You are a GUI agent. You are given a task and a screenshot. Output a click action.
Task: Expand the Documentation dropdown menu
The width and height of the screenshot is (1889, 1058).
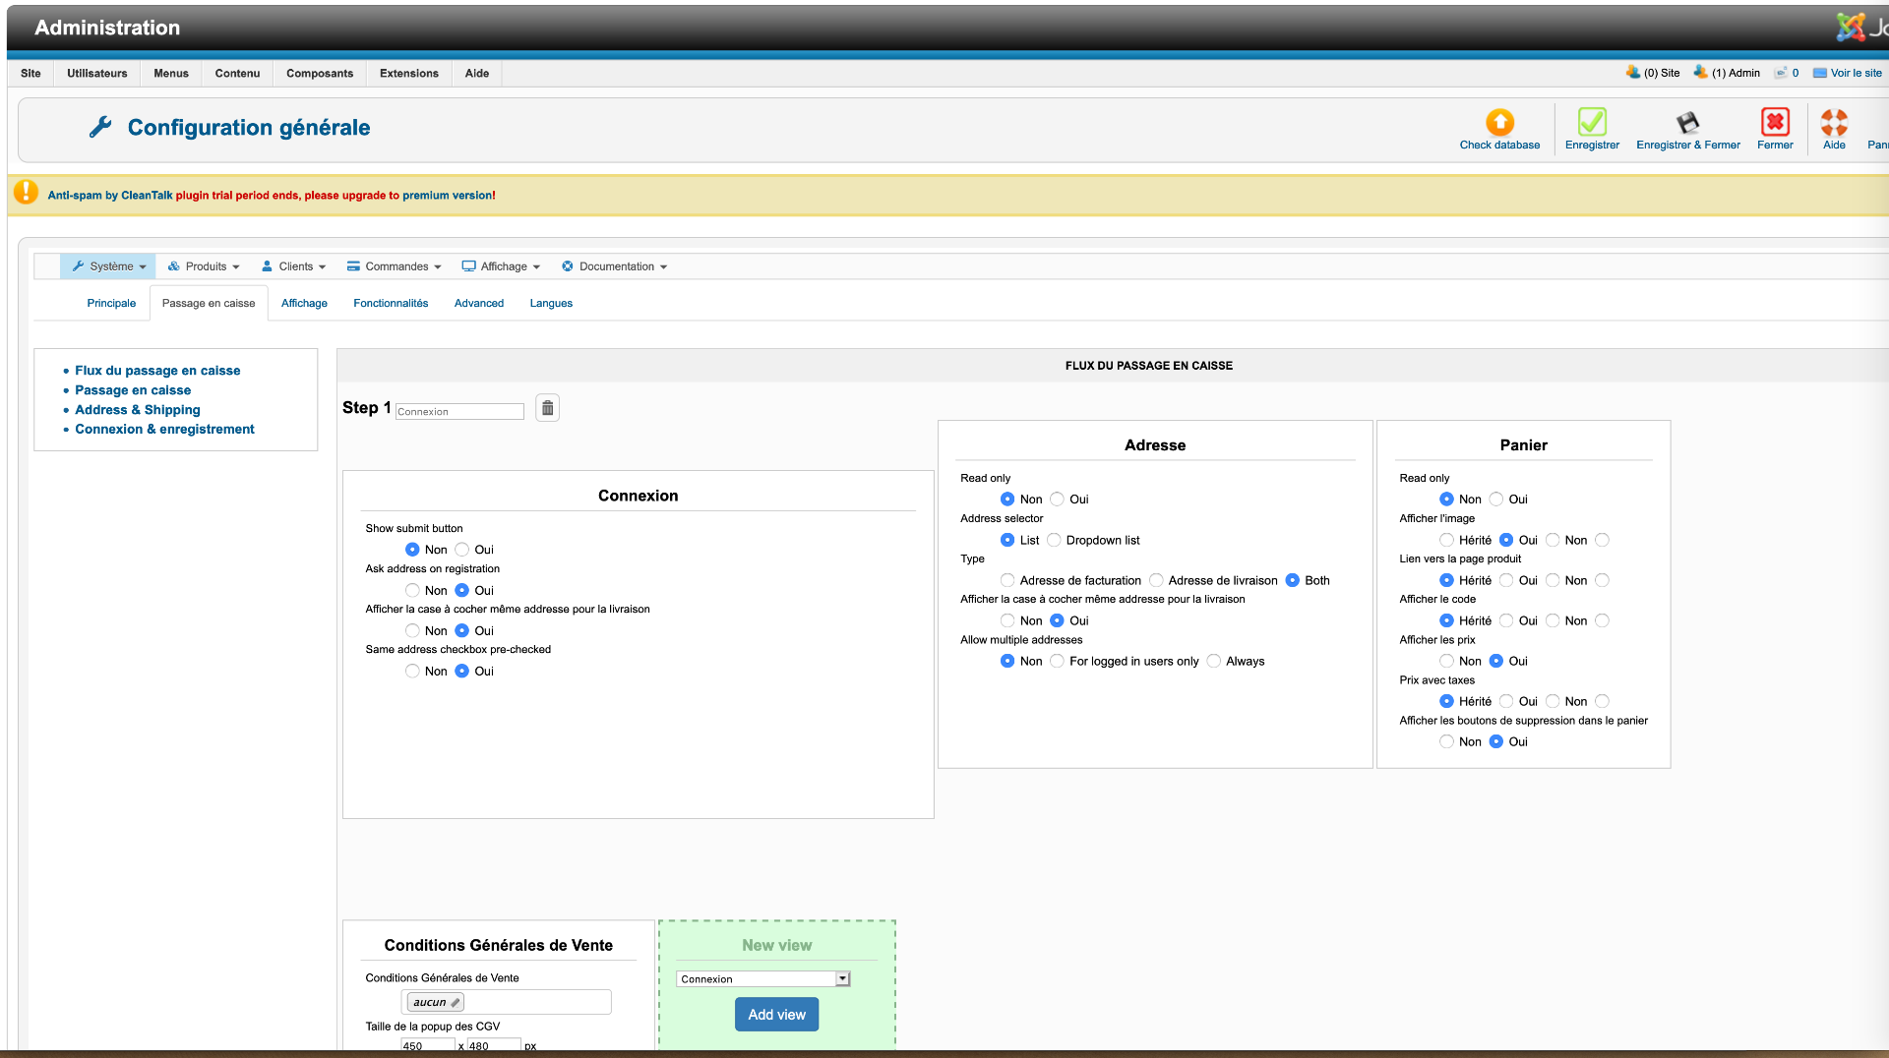tap(615, 266)
